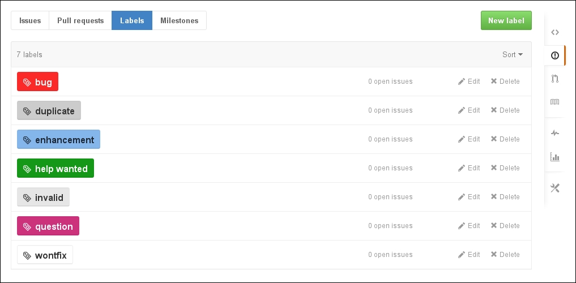Open the pink question label
The image size is (576, 283).
pyautogui.click(x=48, y=226)
